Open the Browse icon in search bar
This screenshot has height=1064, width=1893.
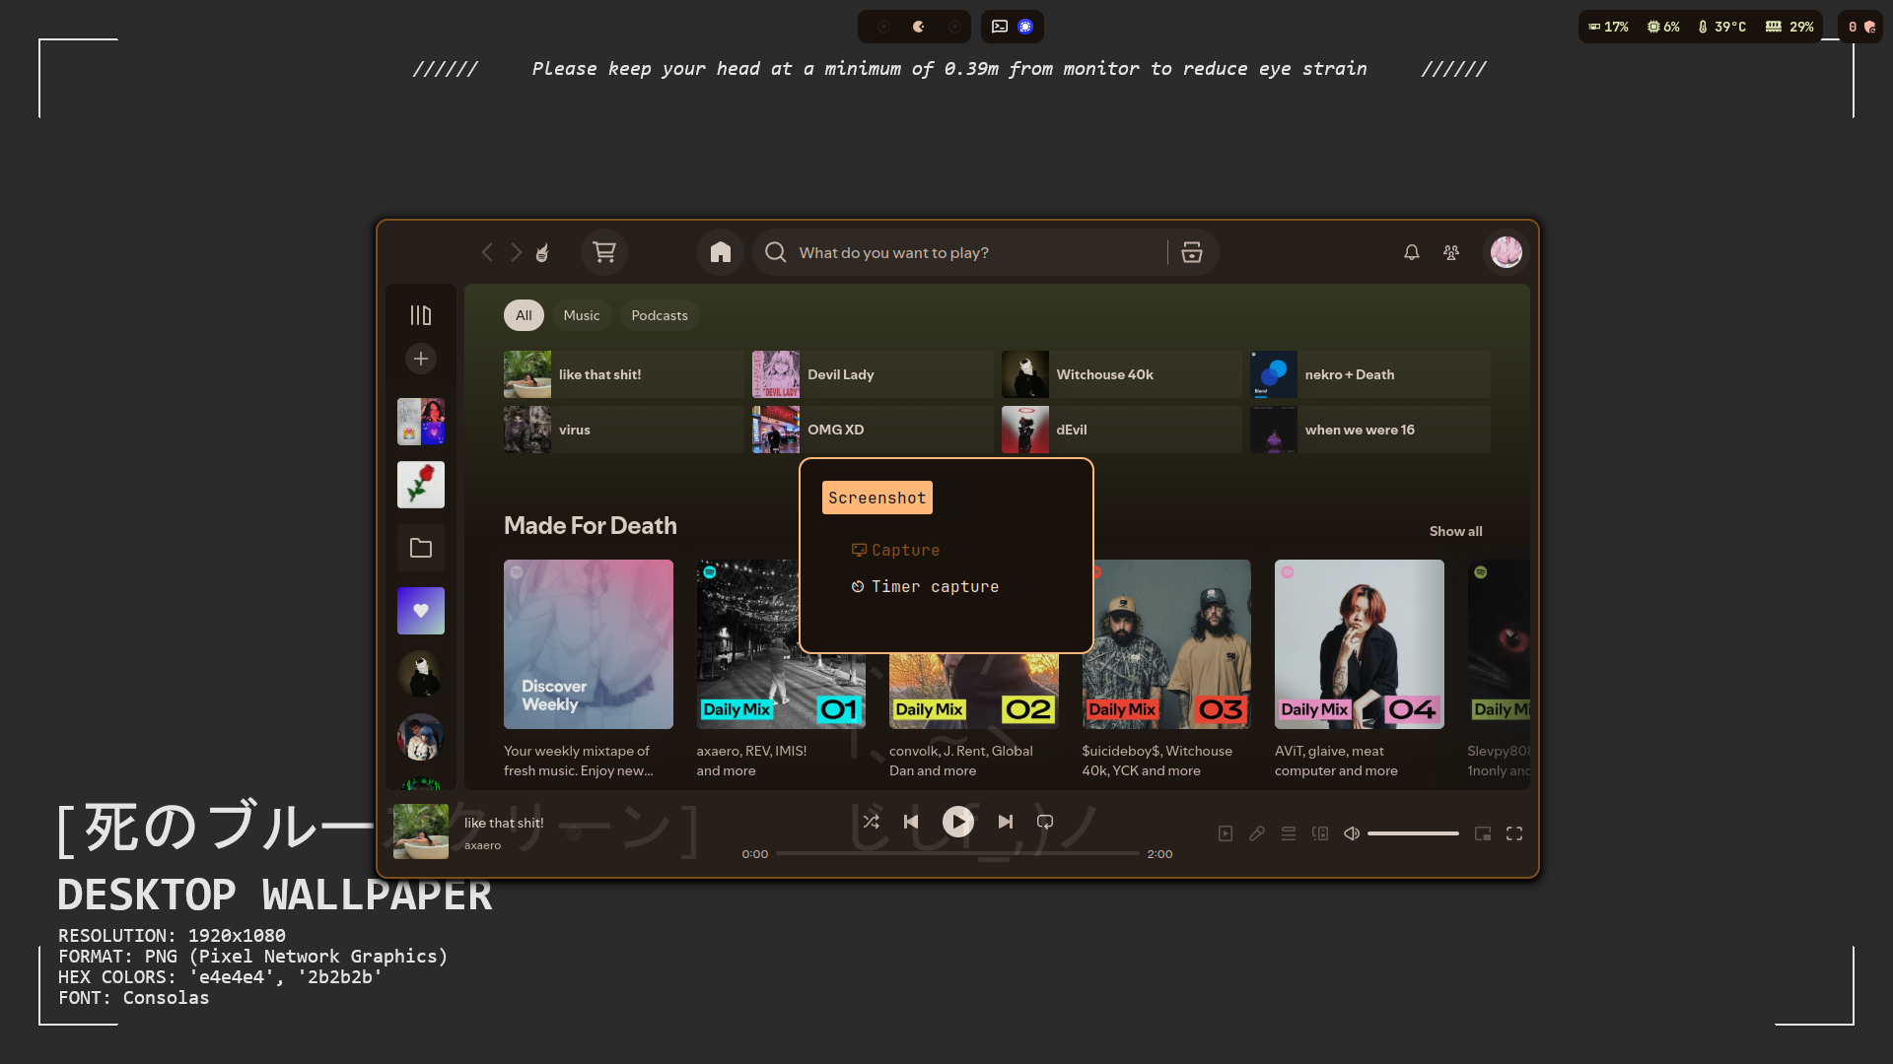(1192, 252)
